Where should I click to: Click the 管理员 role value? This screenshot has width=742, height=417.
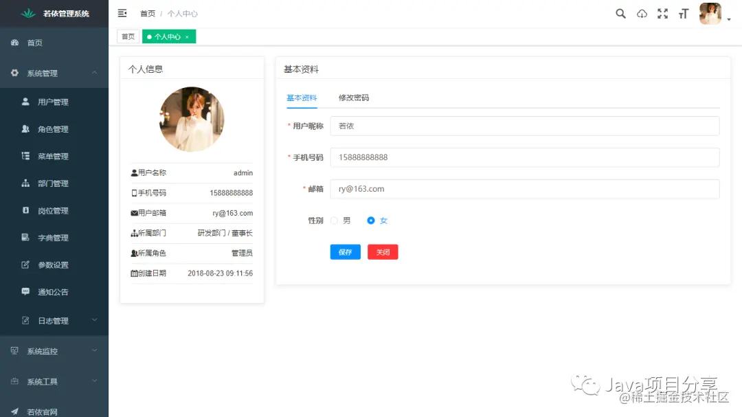point(242,253)
